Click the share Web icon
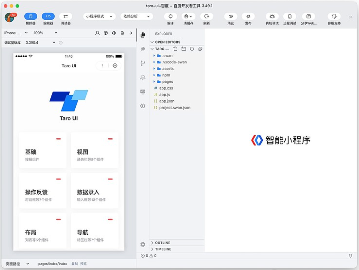This screenshot has width=359, height=270. click(309, 16)
